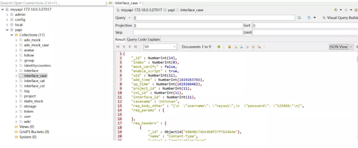Click the Search Open Connections field
Viewport: 358px width, 148px height.
point(53,3)
